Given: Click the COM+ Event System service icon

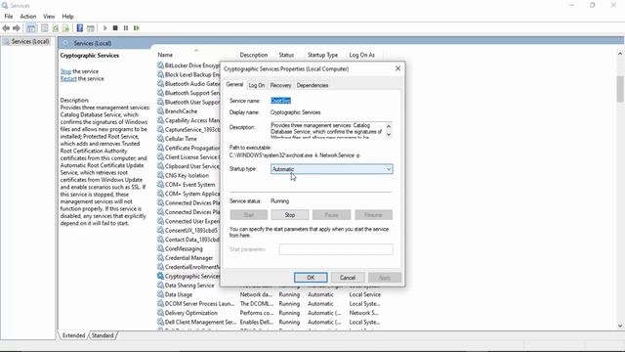Looking at the screenshot, I should point(160,185).
